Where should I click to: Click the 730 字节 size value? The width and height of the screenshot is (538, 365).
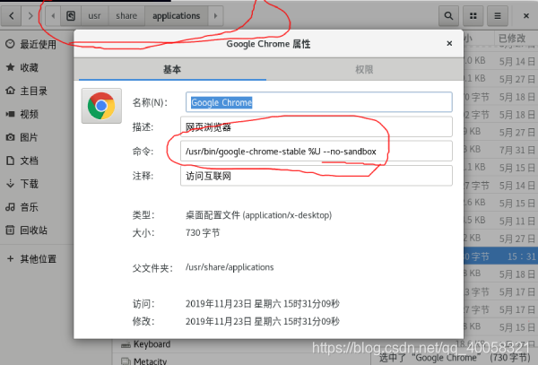click(x=203, y=233)
